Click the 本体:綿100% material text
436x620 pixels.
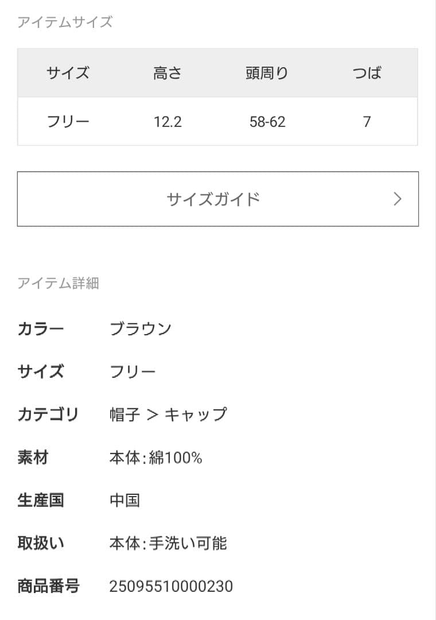[155, 458]
